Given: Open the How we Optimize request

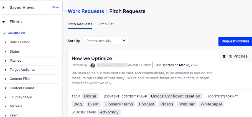Looking at the screenshot, I should click(92, 58).
